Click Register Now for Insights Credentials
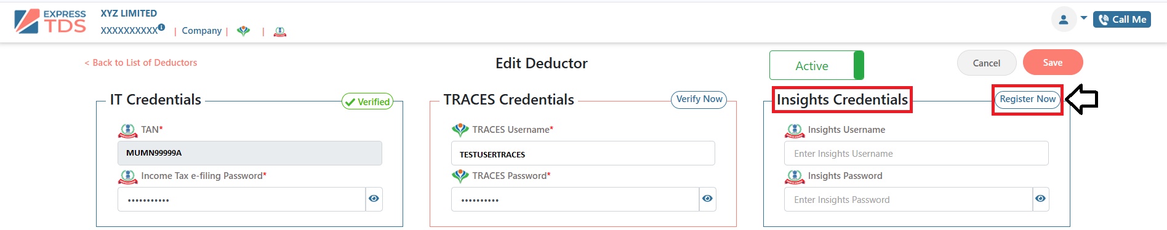The width and height of the screenshot is (1167, 230). click(x=1027, y=99)
